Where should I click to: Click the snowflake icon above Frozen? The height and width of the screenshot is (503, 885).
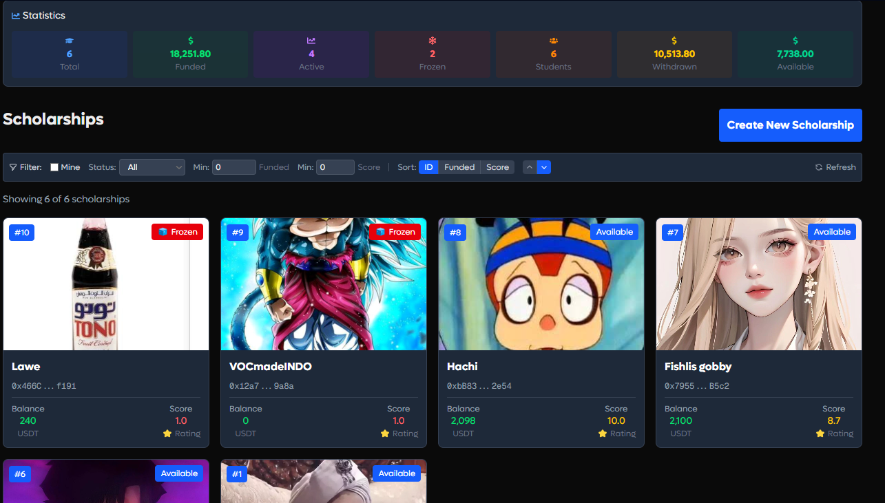(x=433, y=41)
